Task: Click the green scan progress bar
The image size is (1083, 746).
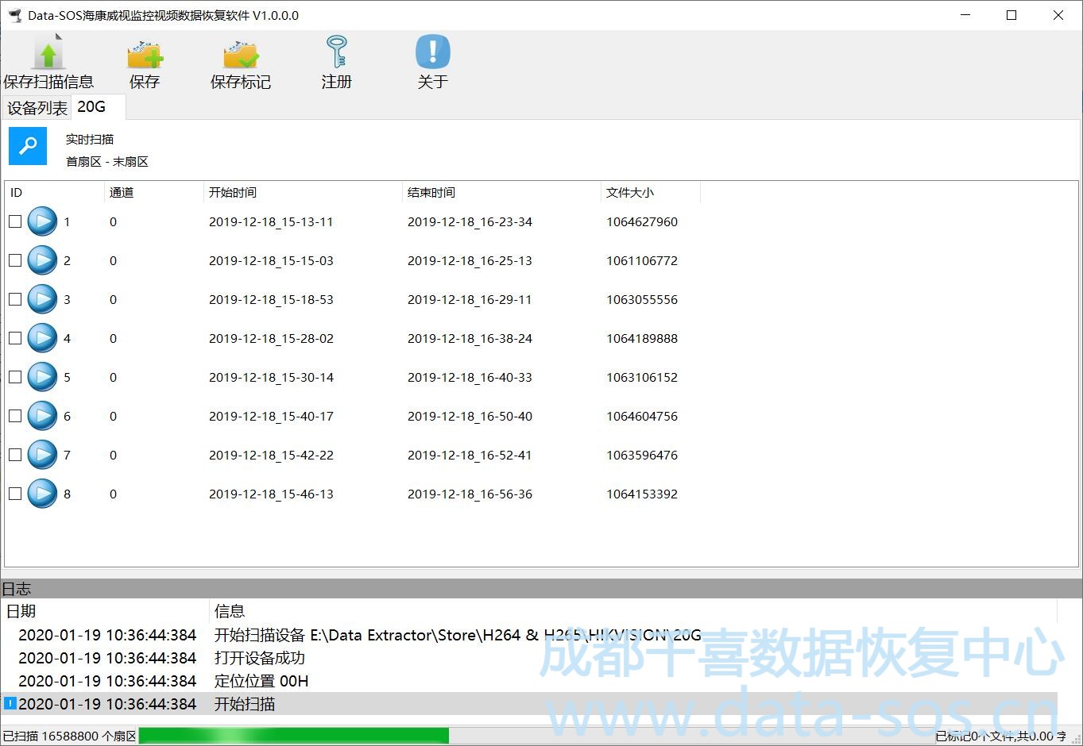Action: [294, 736]
